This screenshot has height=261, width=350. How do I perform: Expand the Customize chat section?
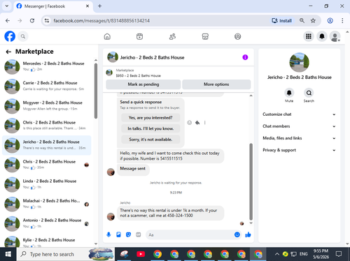299,114
